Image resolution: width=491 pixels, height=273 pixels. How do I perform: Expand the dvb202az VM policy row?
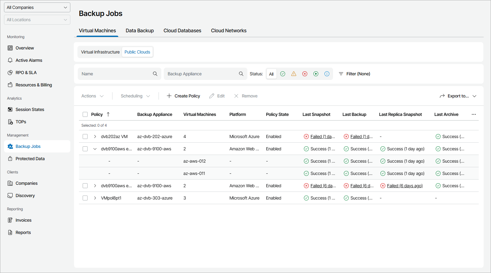[x=95, y=136]
